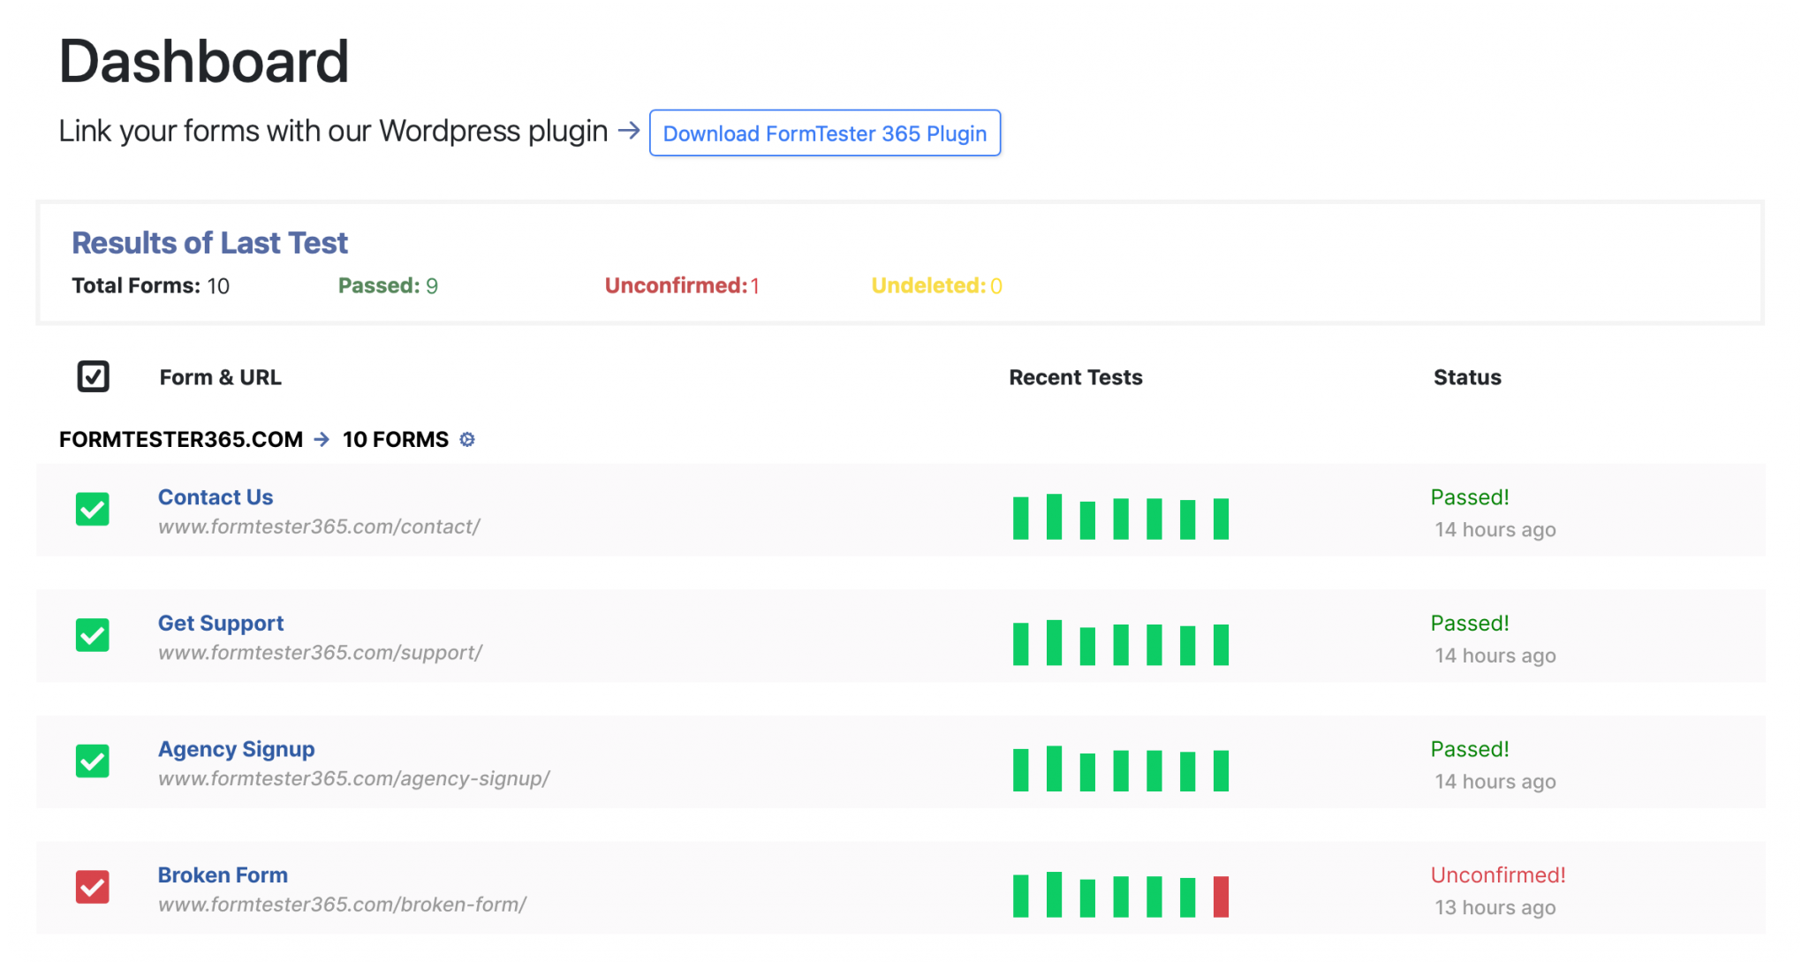This screenshot has height=969, width=1809.
Task: Uncheck the Contact Us form checkbox
Action: point(92,511)
